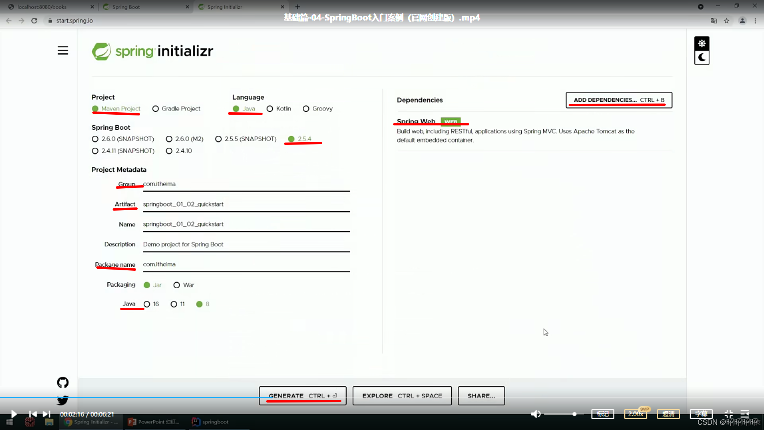Open the playback speed 2.00x menu
Screen dimensions: 764x430
click(x=635, y=414)
